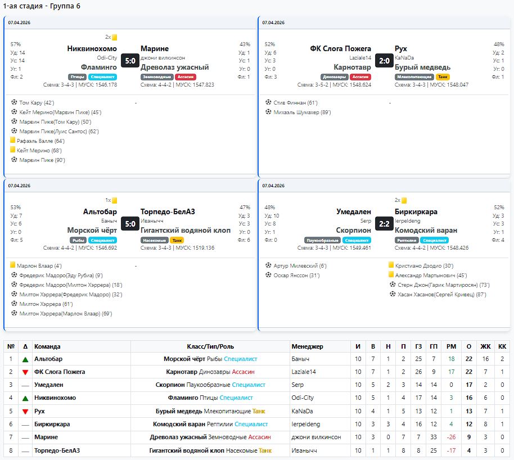This screenshot has width=514, height=460.
Task: Click the red Ассасин badge under Древолаз ужасный
Action: (x=186, y=77)
